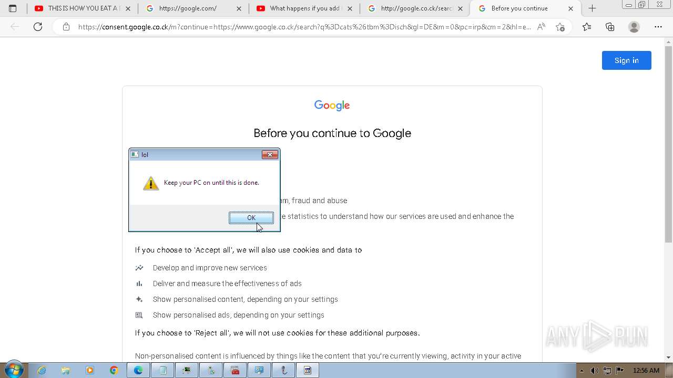Open File Explorer folder on taskbar
673x378 pixels.
(66, 370)
